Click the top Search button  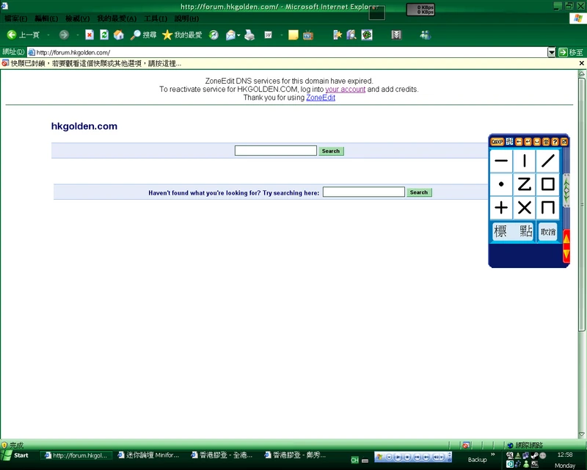[331, 151]
